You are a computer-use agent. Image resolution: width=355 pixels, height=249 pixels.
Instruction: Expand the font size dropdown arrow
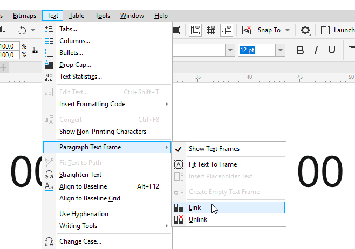280,50
